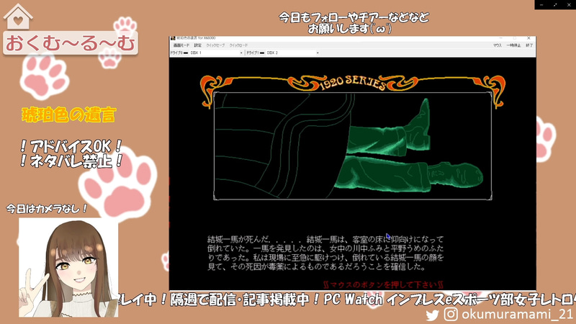Image resolution: width=576 pixels, height=324 pixels.
Task: Click the アドバイスOK text
Action: click(71, 147)
